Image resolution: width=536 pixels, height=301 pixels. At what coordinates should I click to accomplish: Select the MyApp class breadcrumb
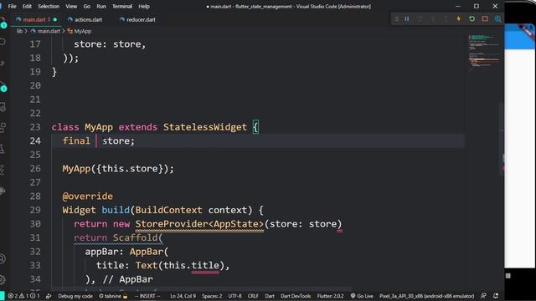point(83,31)
